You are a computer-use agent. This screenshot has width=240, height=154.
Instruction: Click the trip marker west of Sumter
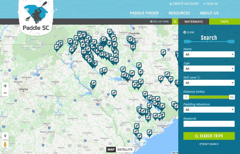[141, 82]
